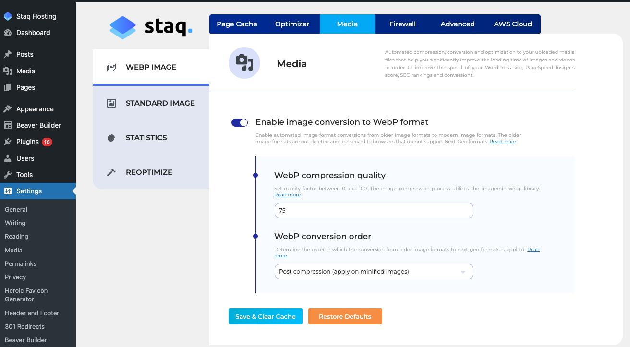Switch to the Optimizer tab

(292, 24)
